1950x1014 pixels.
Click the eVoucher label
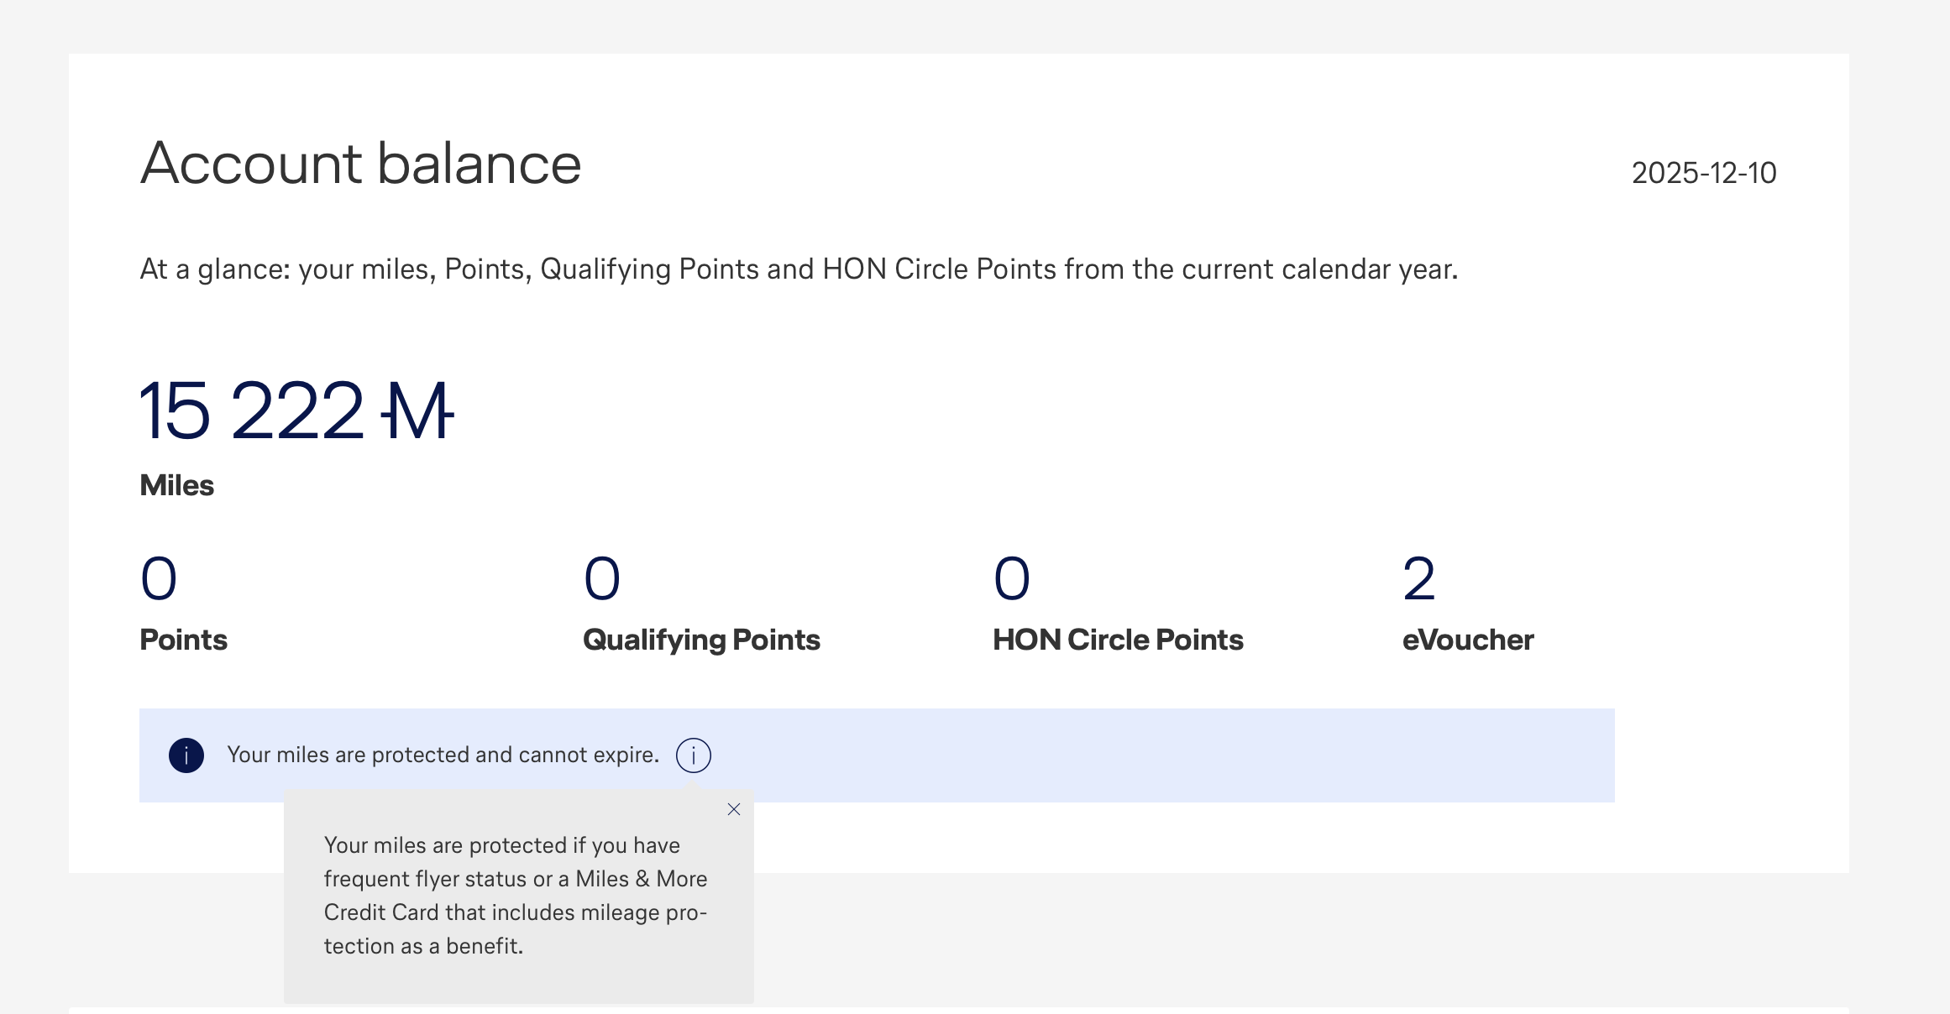click(1468, 640)
